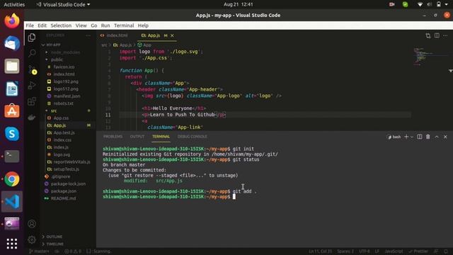453x255 pixels.
Task: Collapse the public folder
Action: pyautogui.click(x=57, y=59)
